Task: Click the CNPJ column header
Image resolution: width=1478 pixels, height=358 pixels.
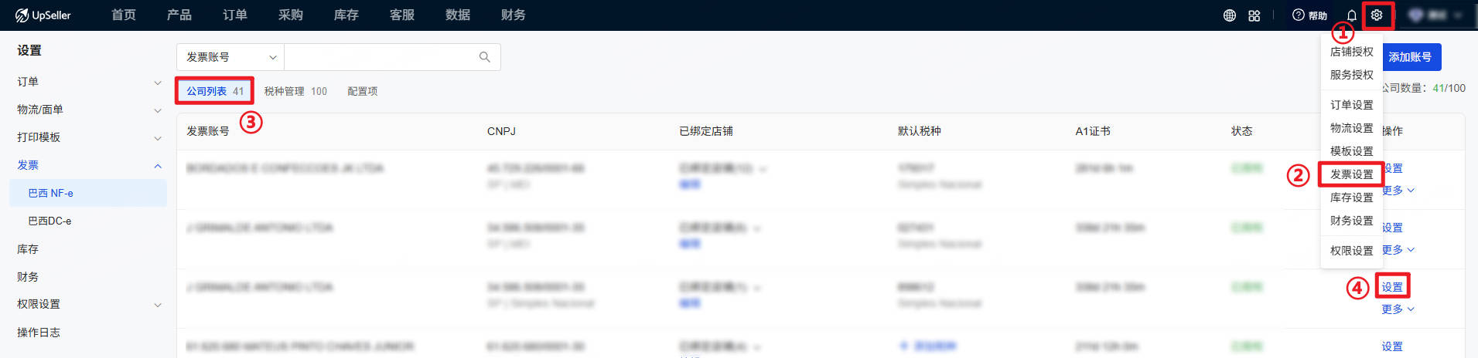Action: (x=501, y=131)
